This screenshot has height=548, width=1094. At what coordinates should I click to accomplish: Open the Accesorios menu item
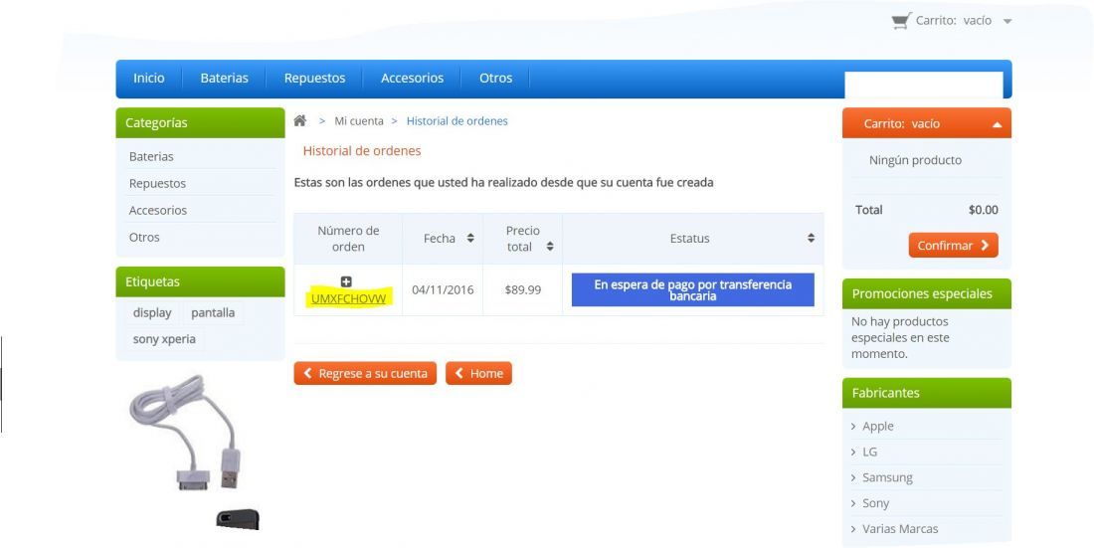[x=413, y=79]
